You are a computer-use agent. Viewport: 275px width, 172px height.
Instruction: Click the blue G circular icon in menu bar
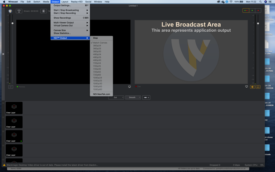[227, 2]
